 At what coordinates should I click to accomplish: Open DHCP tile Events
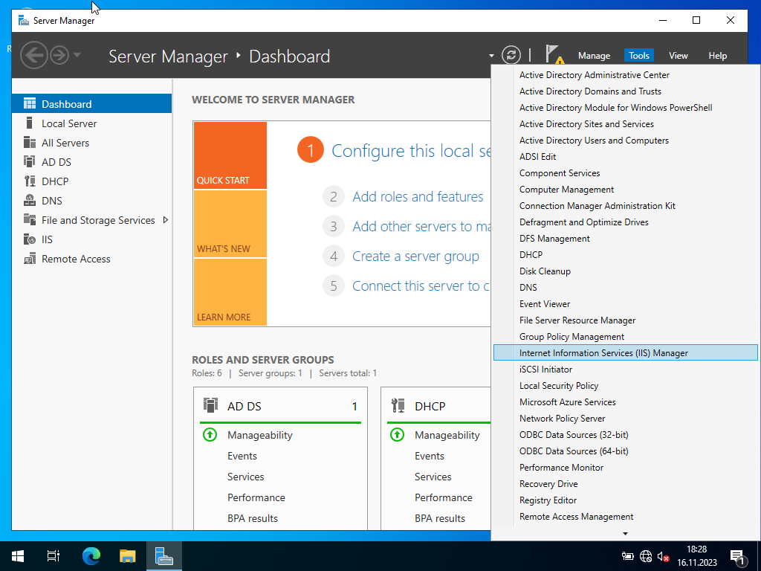[x=429, y=456]
